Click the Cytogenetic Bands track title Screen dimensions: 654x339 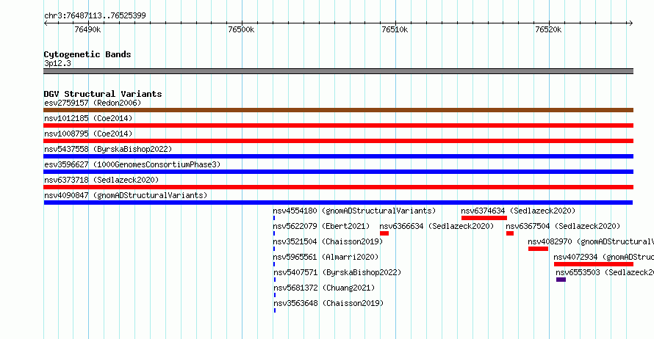87,54
